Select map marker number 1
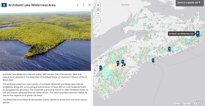Screen dimensions: 205x106 point(101,68)
